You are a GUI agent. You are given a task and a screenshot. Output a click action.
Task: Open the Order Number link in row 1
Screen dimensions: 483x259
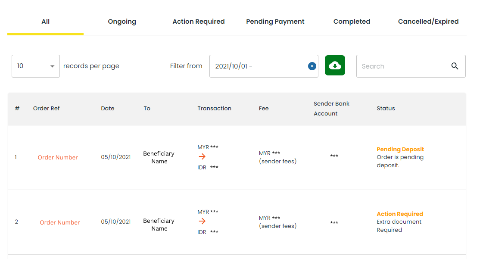tap(58, 157)
